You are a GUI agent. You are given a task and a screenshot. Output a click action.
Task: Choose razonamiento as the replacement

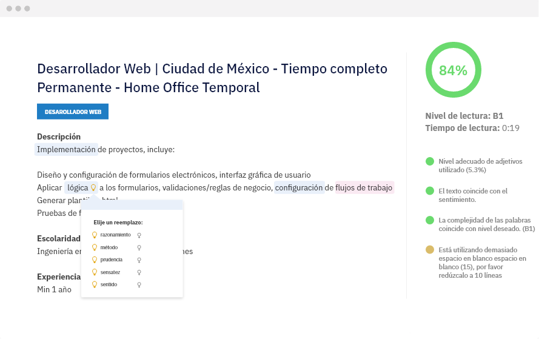click(115, 235)
